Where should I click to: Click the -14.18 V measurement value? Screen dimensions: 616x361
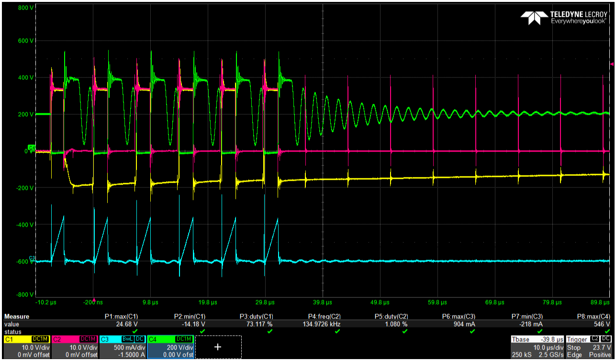click(x=194, y=324)
